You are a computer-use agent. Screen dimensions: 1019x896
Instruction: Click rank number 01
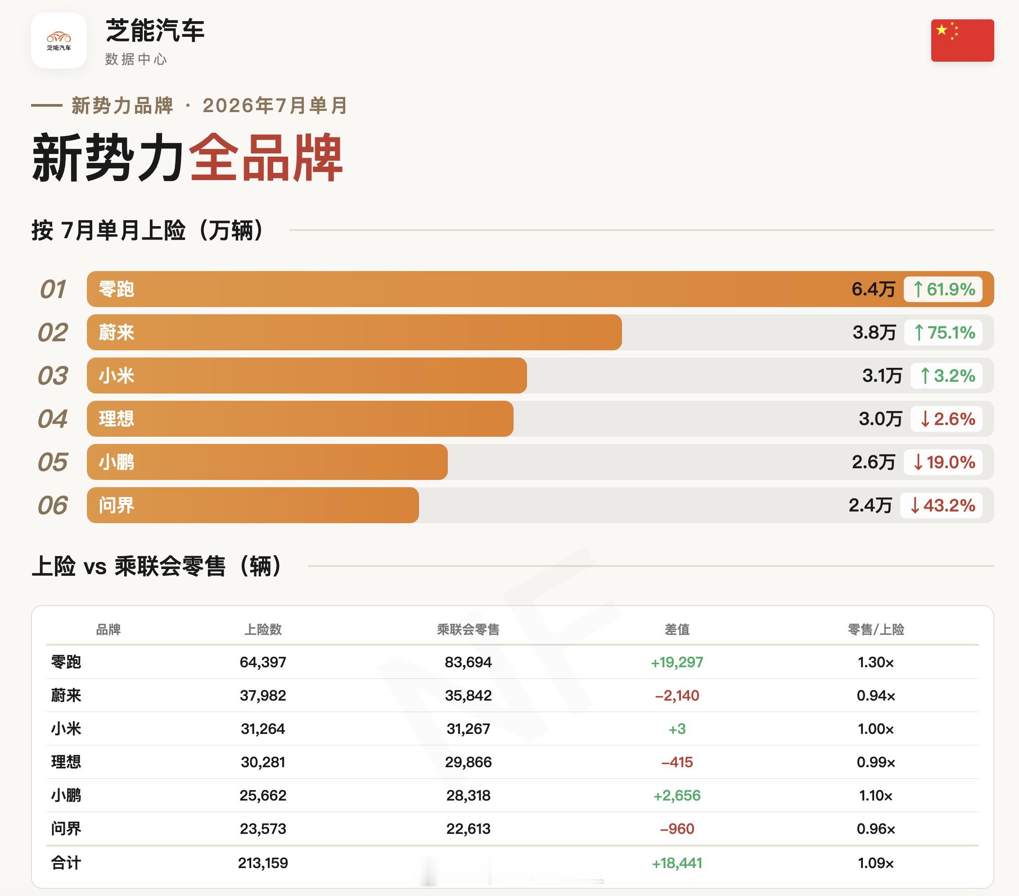pyautogui.click(x=52, y=289)
